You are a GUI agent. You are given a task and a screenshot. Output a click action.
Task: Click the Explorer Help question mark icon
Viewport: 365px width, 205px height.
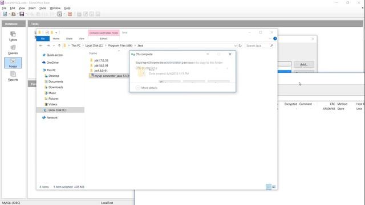click(275, 39)
